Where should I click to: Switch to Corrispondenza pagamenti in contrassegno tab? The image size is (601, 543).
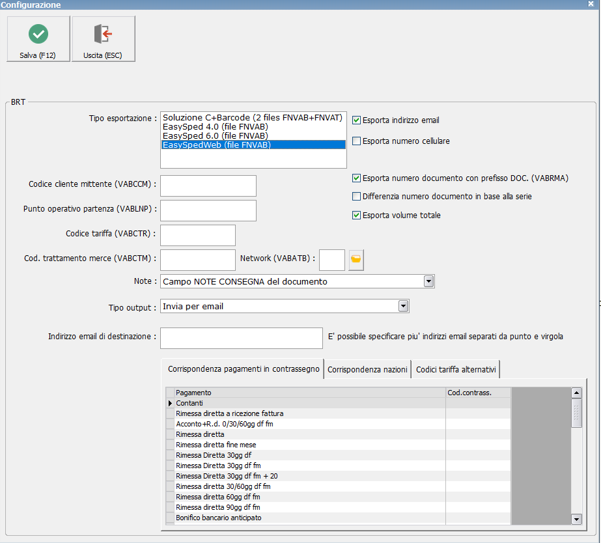click(244, 369)
